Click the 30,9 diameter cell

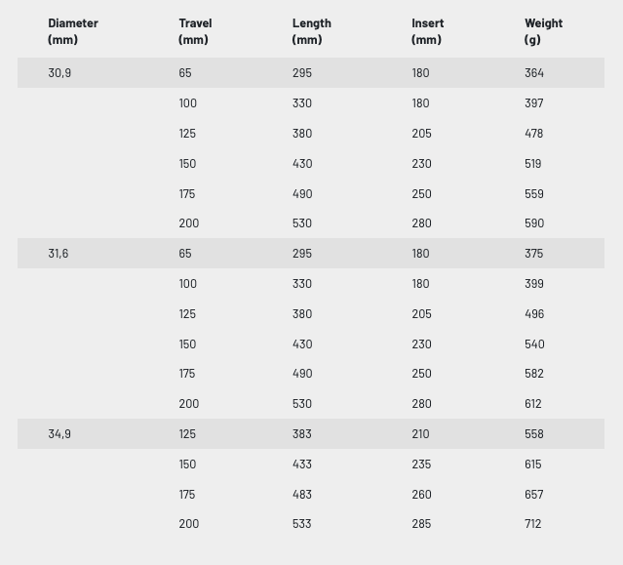click(59, 73)
